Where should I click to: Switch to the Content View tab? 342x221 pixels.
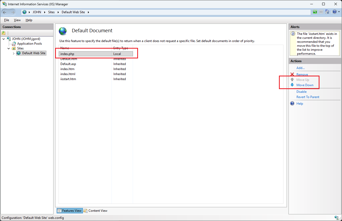click(x=95, y=211)
